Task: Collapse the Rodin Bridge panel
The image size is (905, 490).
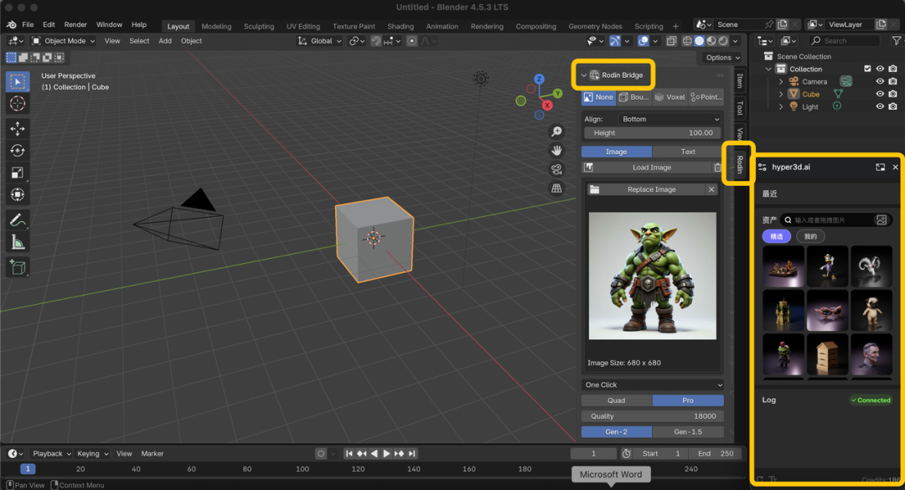Action: pyautogui.click(x=583, y=75)
